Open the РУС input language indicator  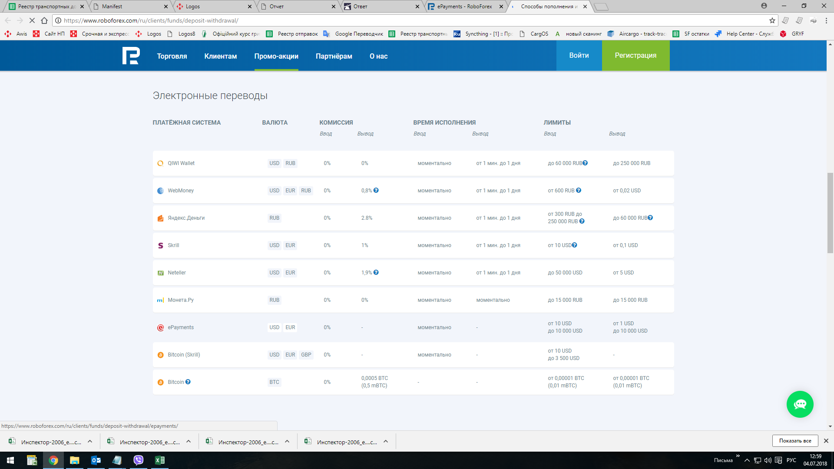coord(791,460)
